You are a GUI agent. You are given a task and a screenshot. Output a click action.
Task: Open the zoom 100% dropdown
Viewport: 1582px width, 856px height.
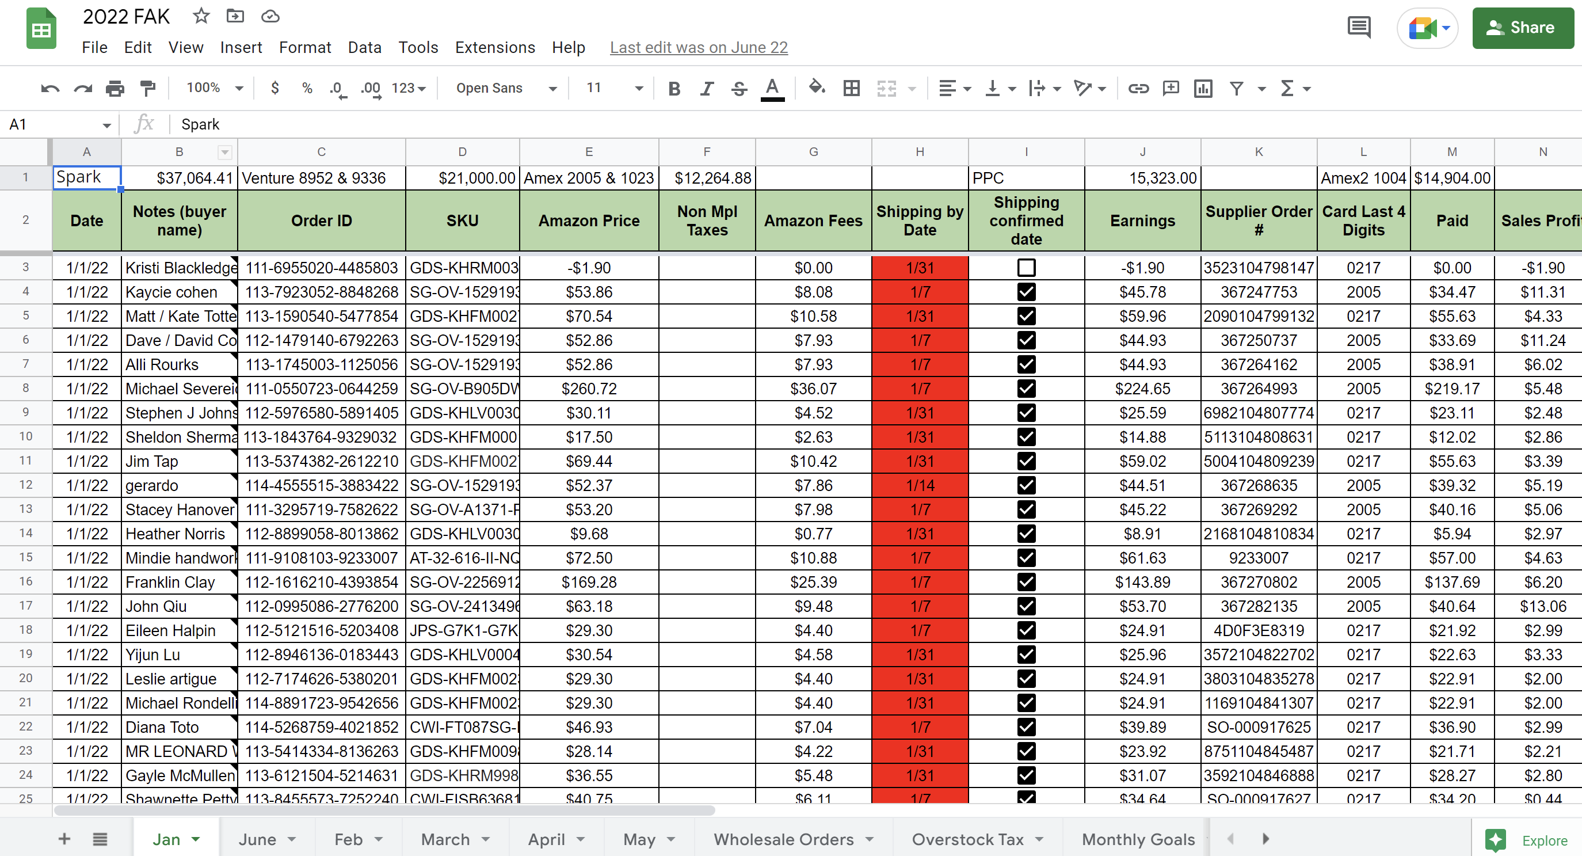click(214, 88)
